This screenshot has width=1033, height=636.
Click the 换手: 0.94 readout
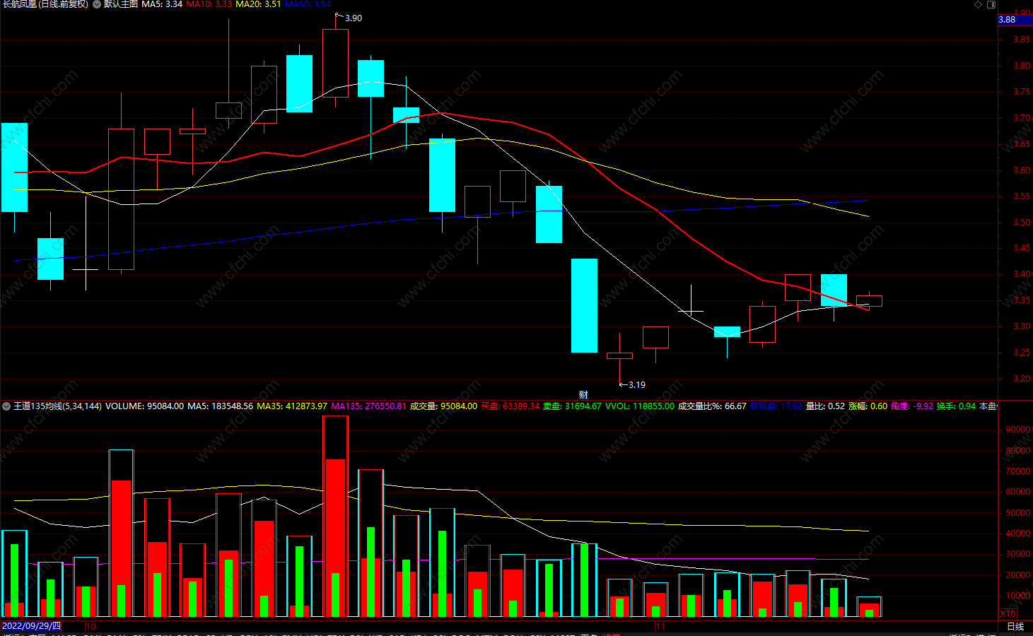(956, 406)
